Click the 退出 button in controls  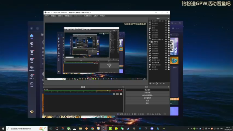pyautogui.click(x=147, y=103)
